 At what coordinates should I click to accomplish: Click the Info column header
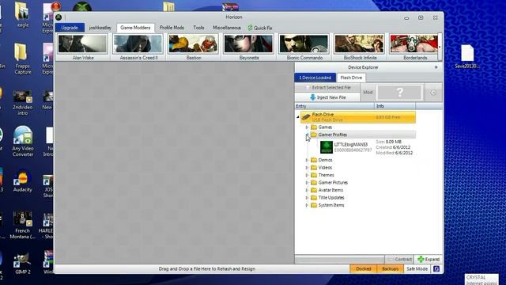[x=395, y=106]
